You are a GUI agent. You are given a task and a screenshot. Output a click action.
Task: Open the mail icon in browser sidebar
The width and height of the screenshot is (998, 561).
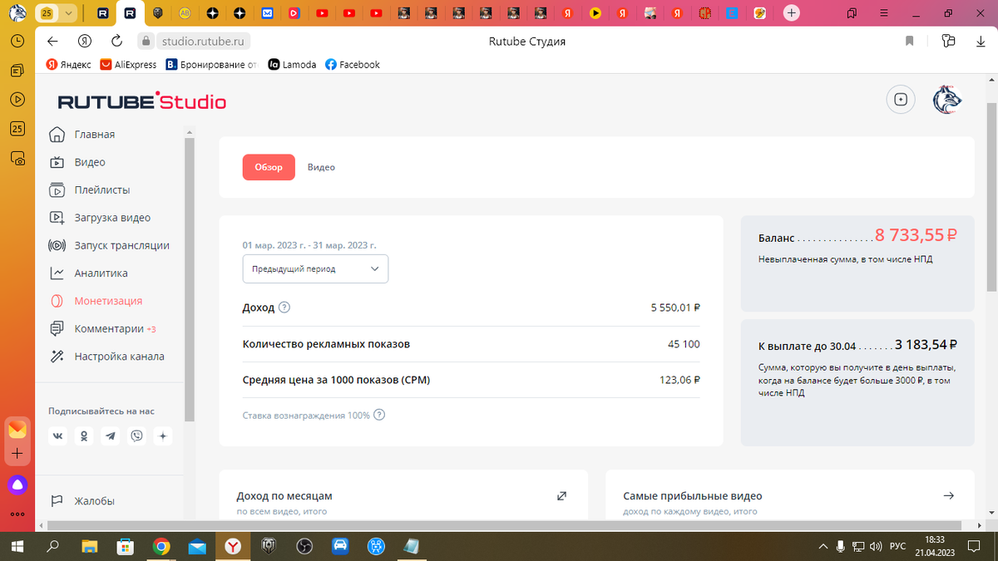(17, 430)
